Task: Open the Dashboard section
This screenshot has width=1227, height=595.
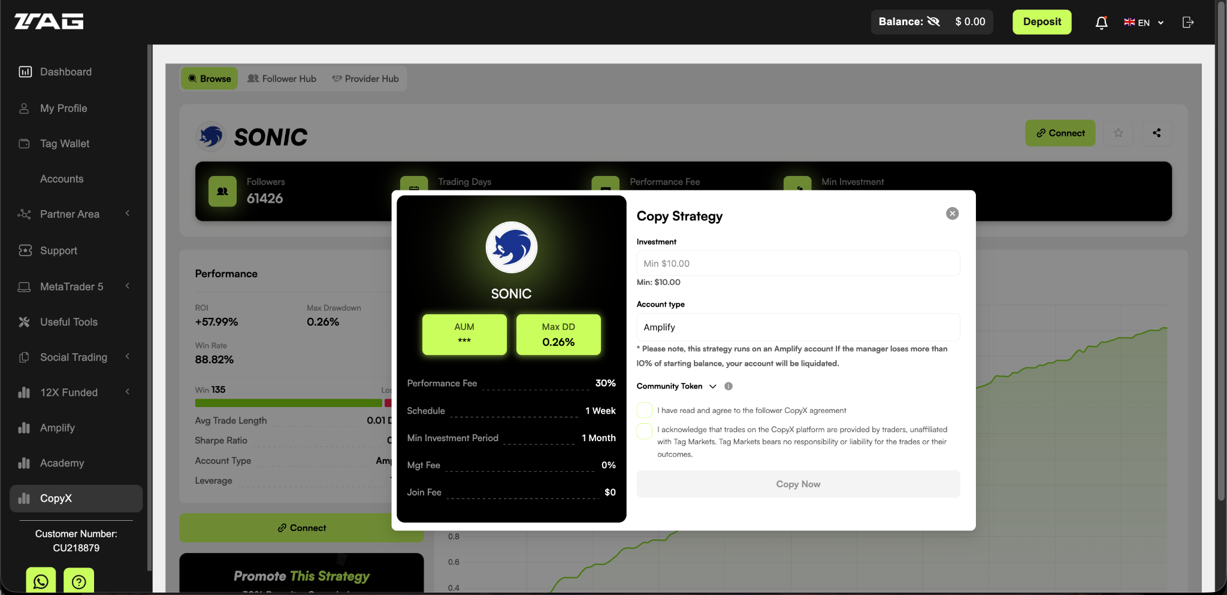Action: (65, 71)
